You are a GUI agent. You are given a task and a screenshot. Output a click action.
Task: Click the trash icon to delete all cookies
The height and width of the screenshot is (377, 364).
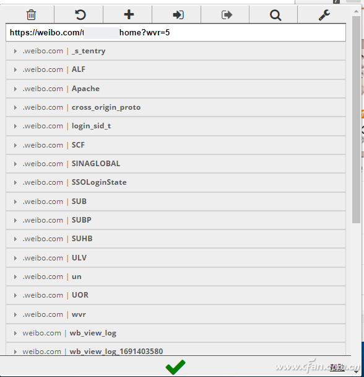point(31,15)
